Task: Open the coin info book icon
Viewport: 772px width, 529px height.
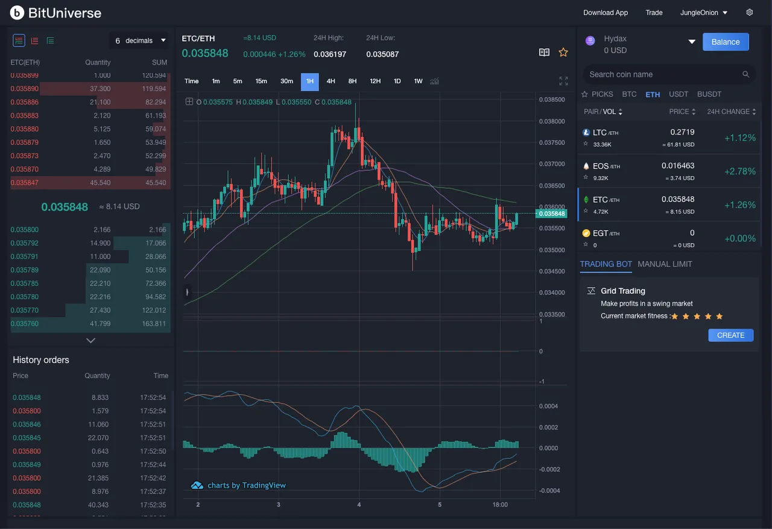Action: click(544, 52)
